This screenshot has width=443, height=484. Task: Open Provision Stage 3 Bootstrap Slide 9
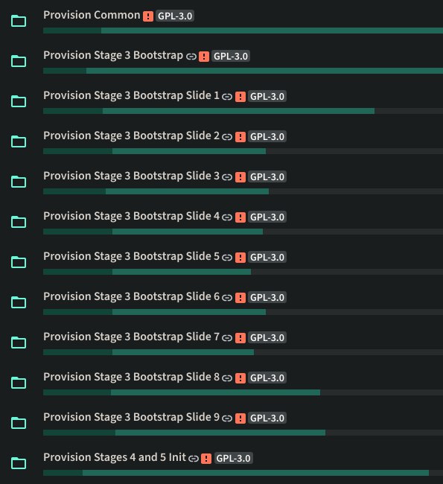click(131, 417)
